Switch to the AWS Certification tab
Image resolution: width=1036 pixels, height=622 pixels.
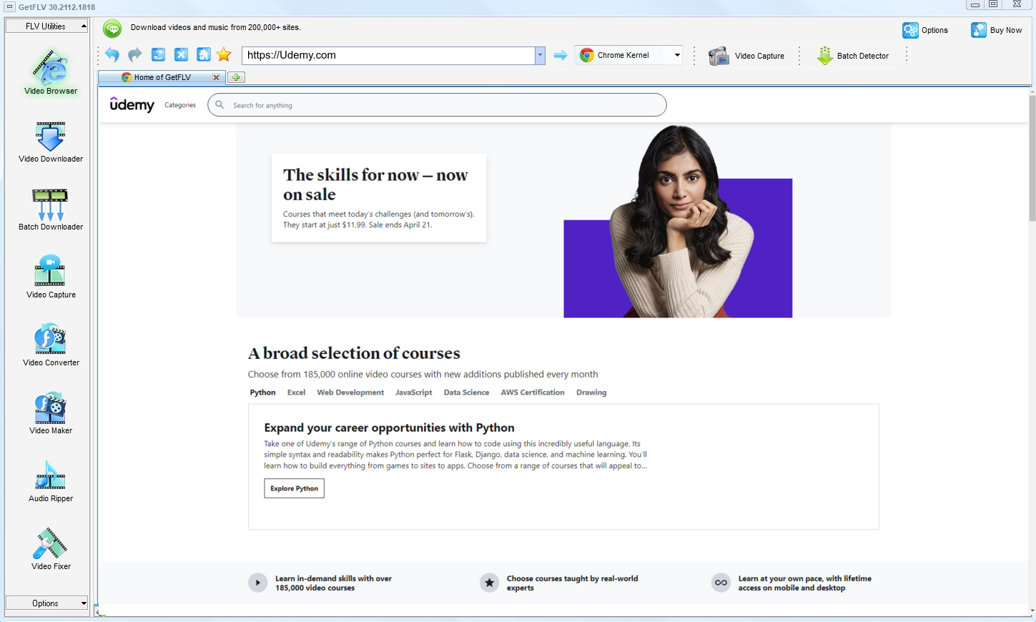click(x=533, y=393)
